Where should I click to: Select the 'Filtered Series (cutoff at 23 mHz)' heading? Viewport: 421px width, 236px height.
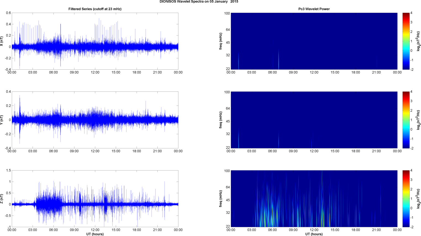[95, 9]
